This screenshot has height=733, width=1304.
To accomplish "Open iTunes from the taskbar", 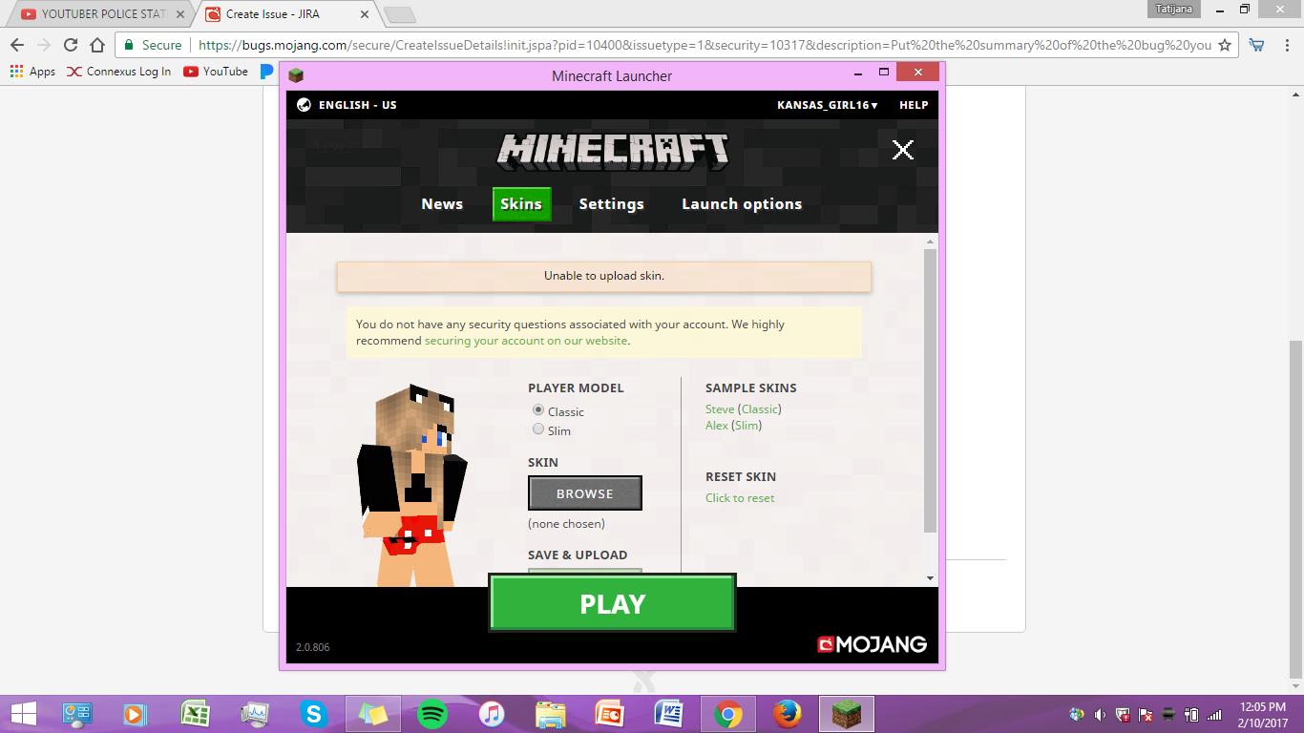I will point(492,714).
